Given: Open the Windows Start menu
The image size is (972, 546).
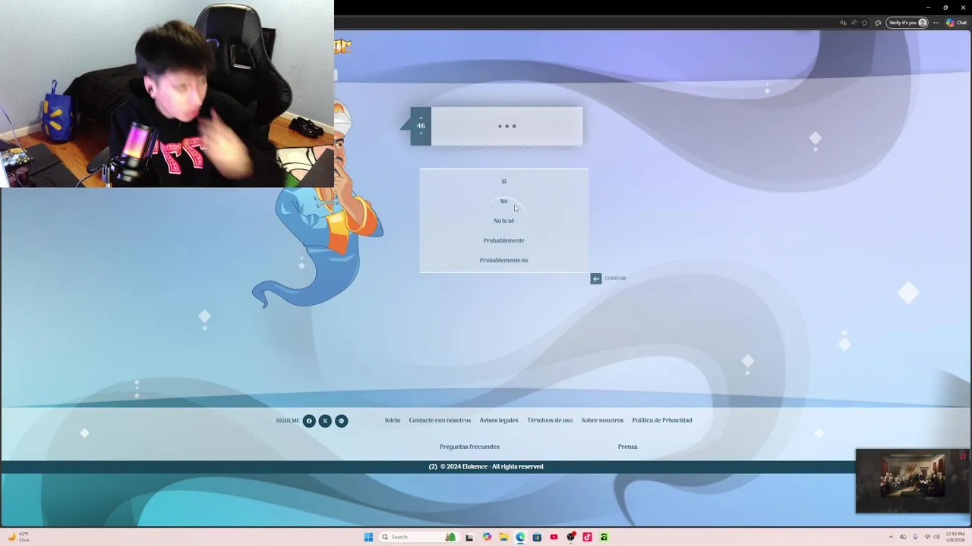Looking at the screenshot, I should click(368, 537).
